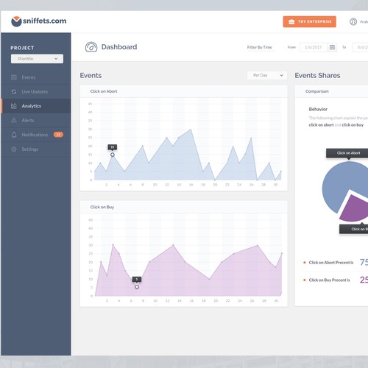Click Click on Buy Precent is text
368x368 pixels.
tap(329, 280)
